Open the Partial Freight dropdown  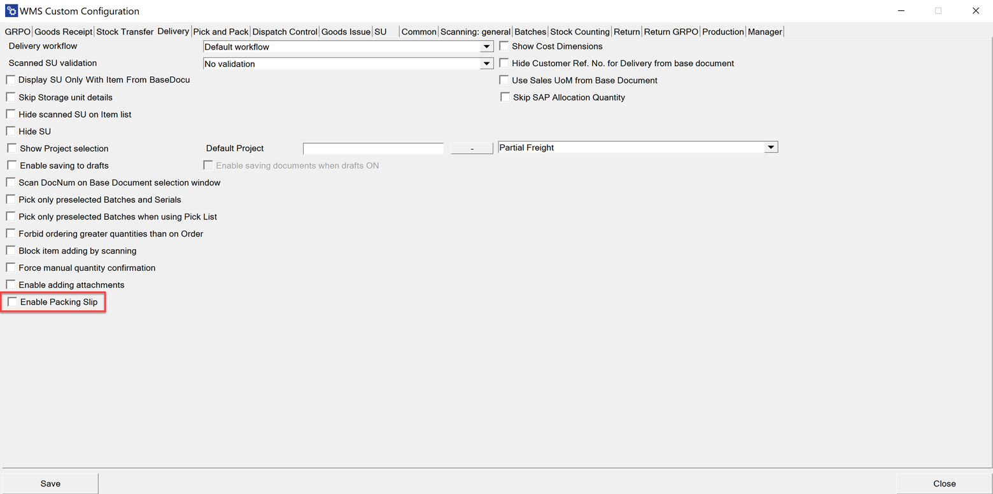(771, 146)
